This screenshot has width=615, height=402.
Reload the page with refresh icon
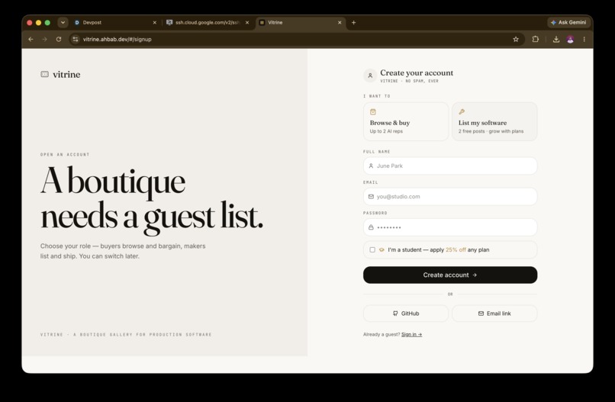click(59, 39)
